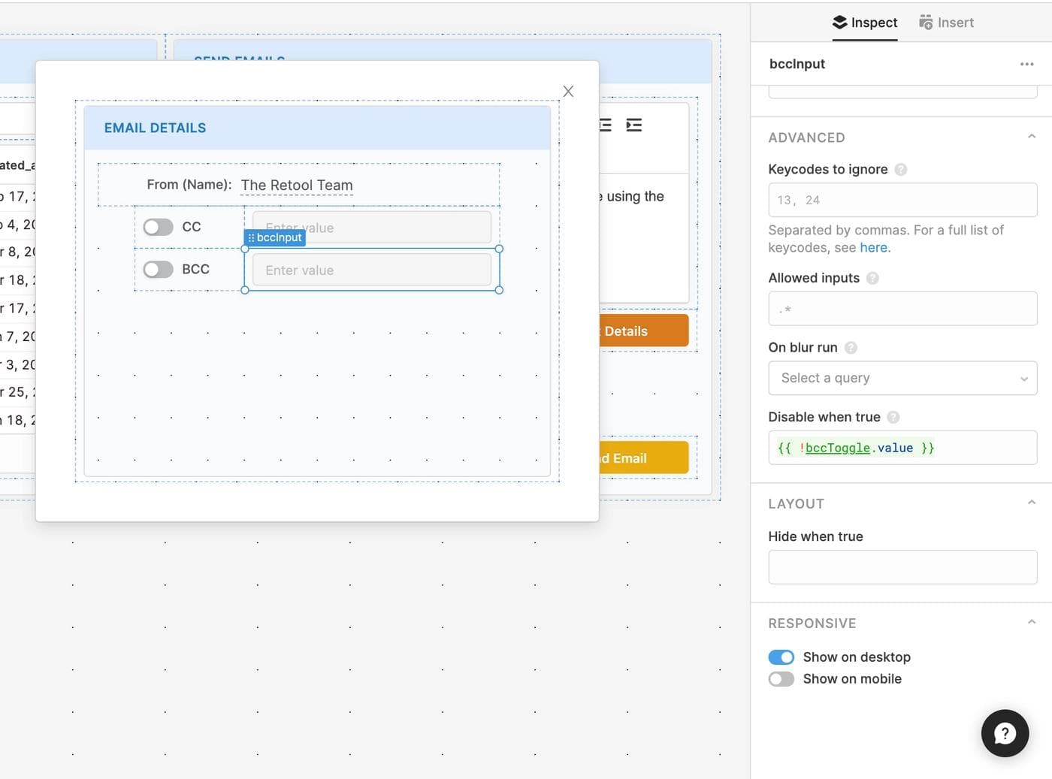Click help icon beside Allowed inputs
This screenshot has height=779, width=1052.
pos(872,278)
